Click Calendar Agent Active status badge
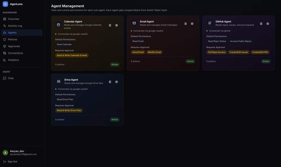The height and width of the screenshot is (167, 281). coord(115,64)
